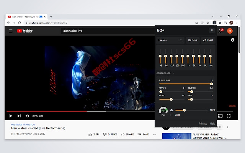Mute the YouTube player volume
This screenshot has width=245, height=153.
pos(27,116)
